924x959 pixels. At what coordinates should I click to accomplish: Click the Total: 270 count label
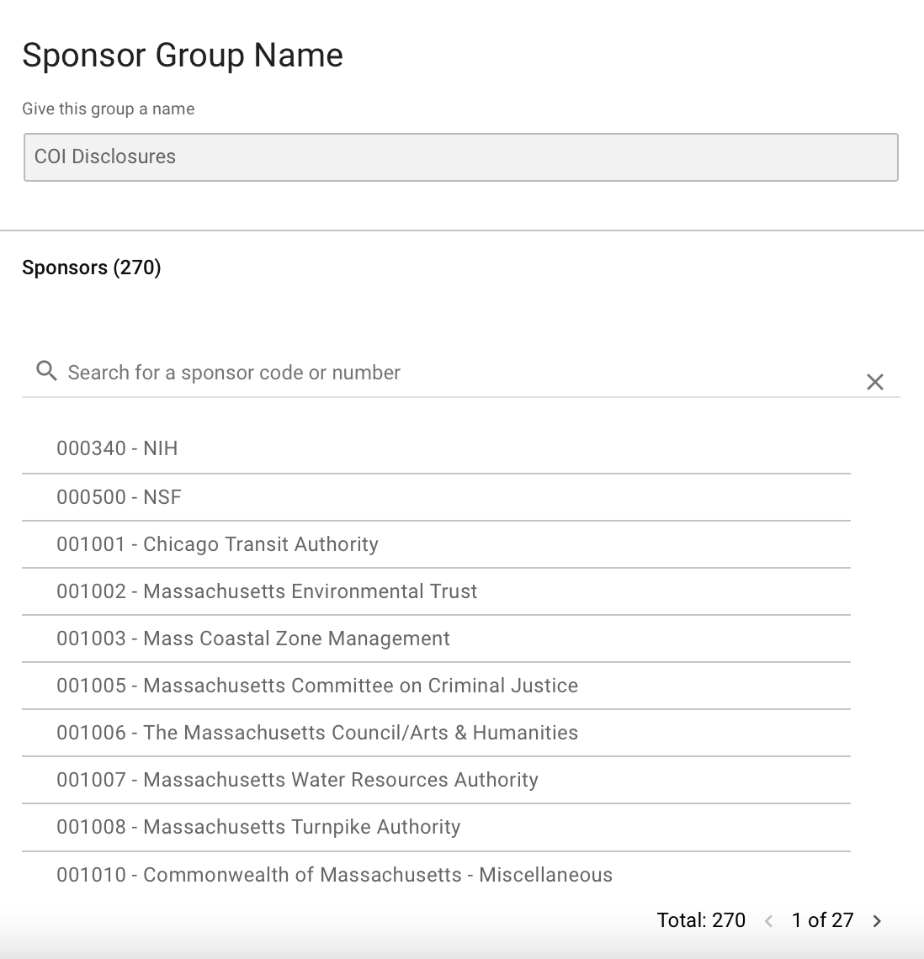click(701, 920)
